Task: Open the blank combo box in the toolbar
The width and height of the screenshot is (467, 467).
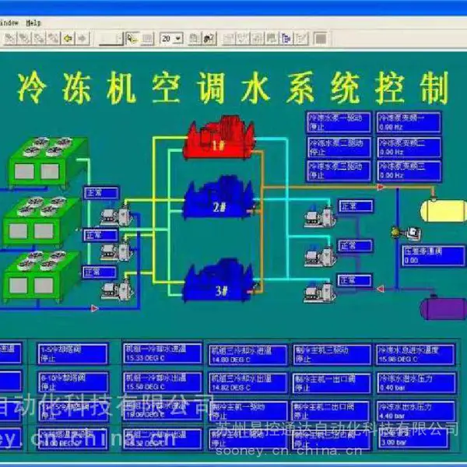Action: [111, 38]
